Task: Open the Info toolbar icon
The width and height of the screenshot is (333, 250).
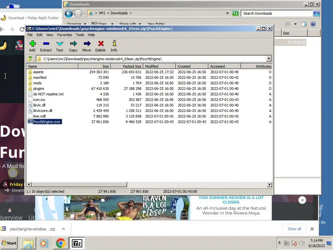Action: (x=114, y=46)
